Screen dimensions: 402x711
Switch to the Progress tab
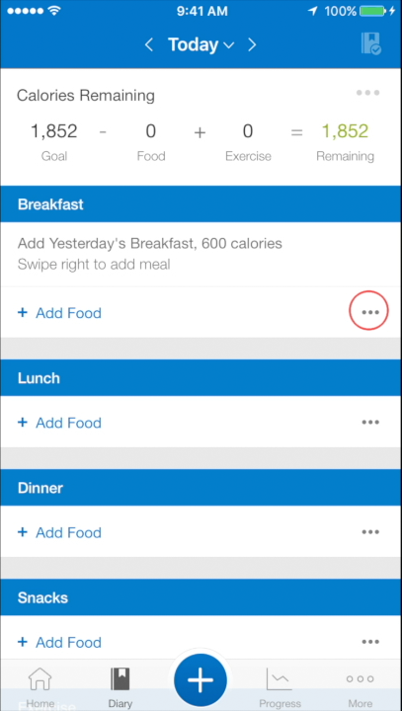(280, 688)
